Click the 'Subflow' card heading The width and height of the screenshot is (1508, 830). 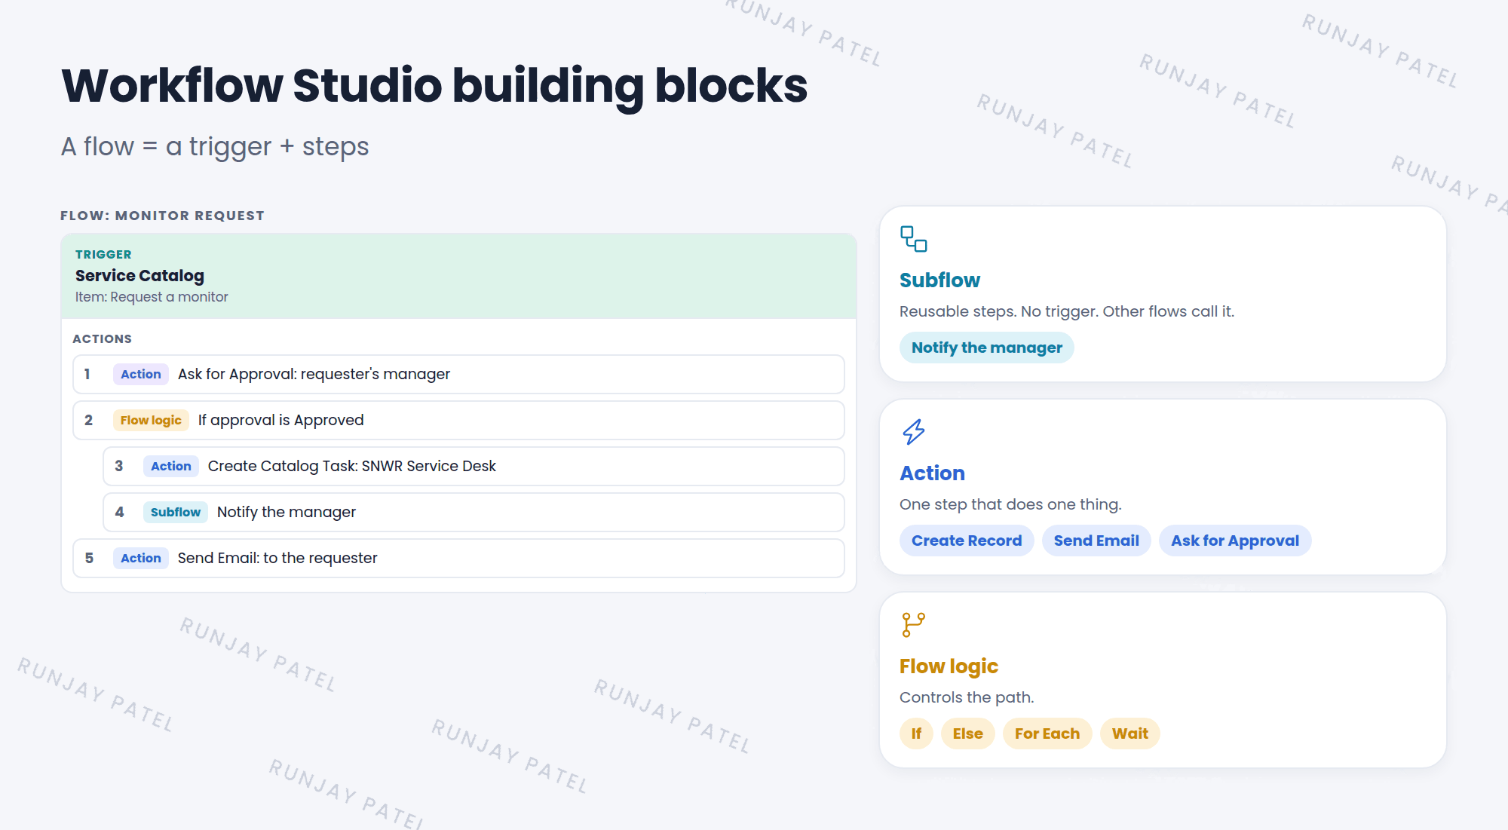939,280
